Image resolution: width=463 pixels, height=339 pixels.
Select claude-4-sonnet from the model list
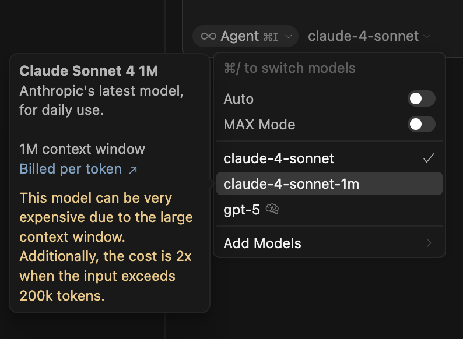click(279, 158)
